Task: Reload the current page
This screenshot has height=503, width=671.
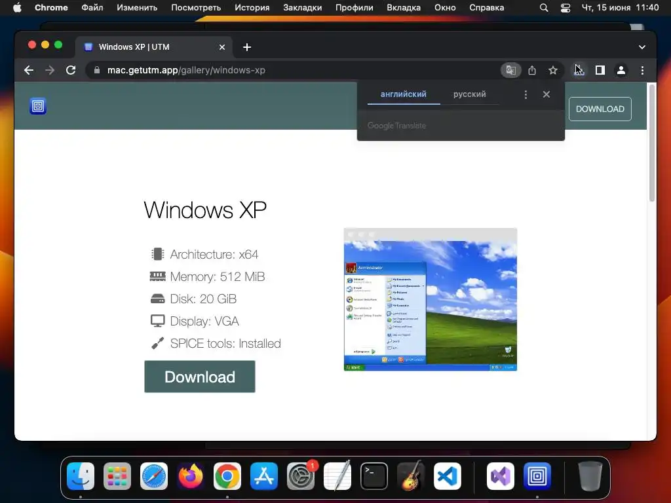Action: point(71,70)
